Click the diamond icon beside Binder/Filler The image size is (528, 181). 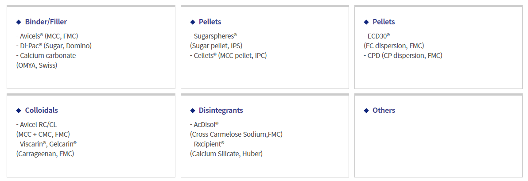pos(19,22)
